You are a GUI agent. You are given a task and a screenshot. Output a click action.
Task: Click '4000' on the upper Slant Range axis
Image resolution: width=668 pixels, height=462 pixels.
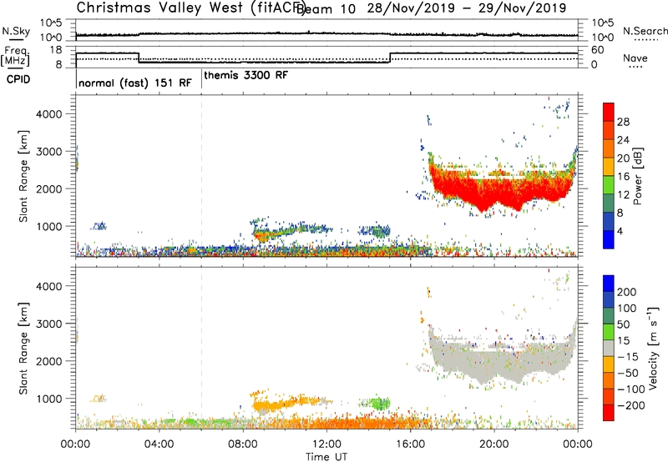pos(48,114)
